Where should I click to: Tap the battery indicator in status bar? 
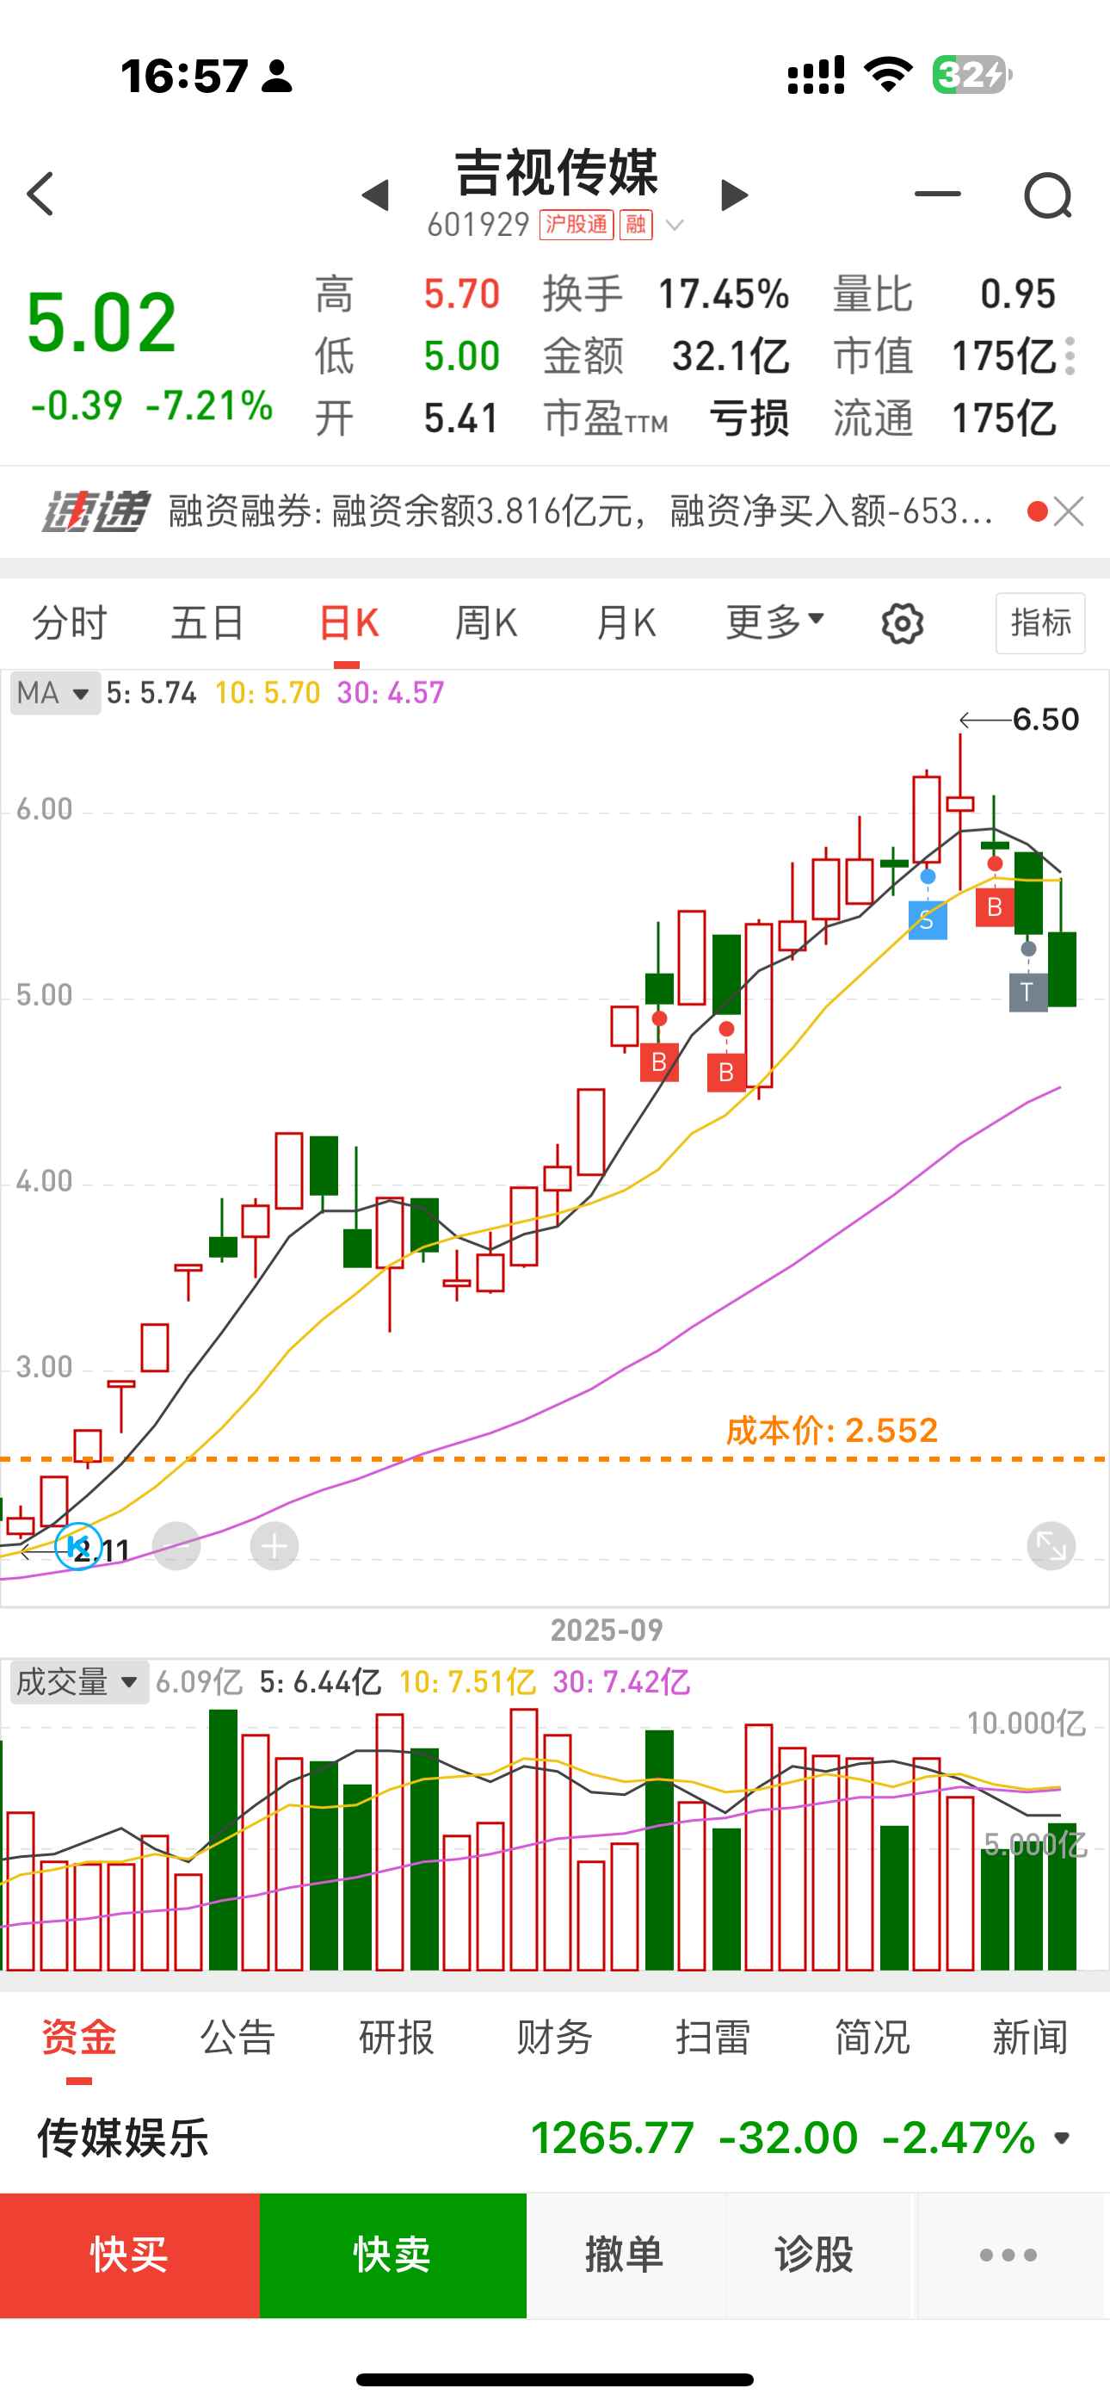click(972, 75)
